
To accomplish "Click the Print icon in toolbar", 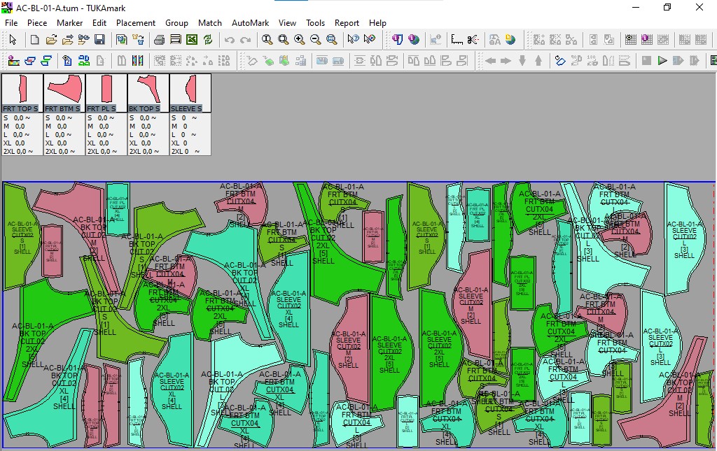I will (x=159, y=40).
